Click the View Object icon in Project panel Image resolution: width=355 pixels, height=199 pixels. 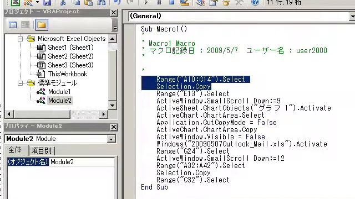[26, 25]
